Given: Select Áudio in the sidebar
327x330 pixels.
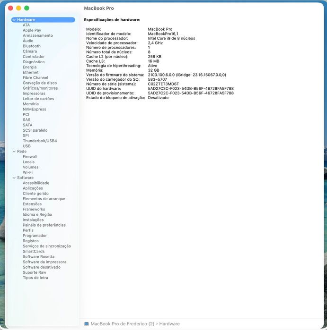Looking at the screenshot, I should [x=28, y=41].
